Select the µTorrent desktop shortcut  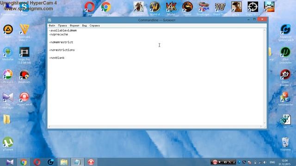coord(8,143)
